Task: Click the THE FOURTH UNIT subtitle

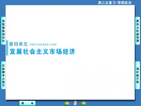Action: click(43, 45)
